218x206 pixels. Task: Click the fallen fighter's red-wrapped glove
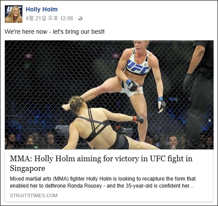point(138,119)
